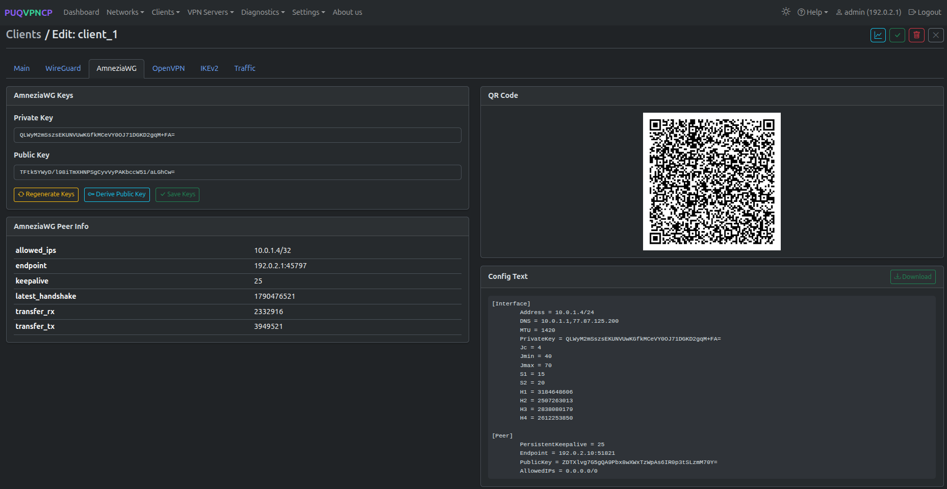947x489 pixels.
Task: Toggle the sun light theme icon
Action: (786, 12)
